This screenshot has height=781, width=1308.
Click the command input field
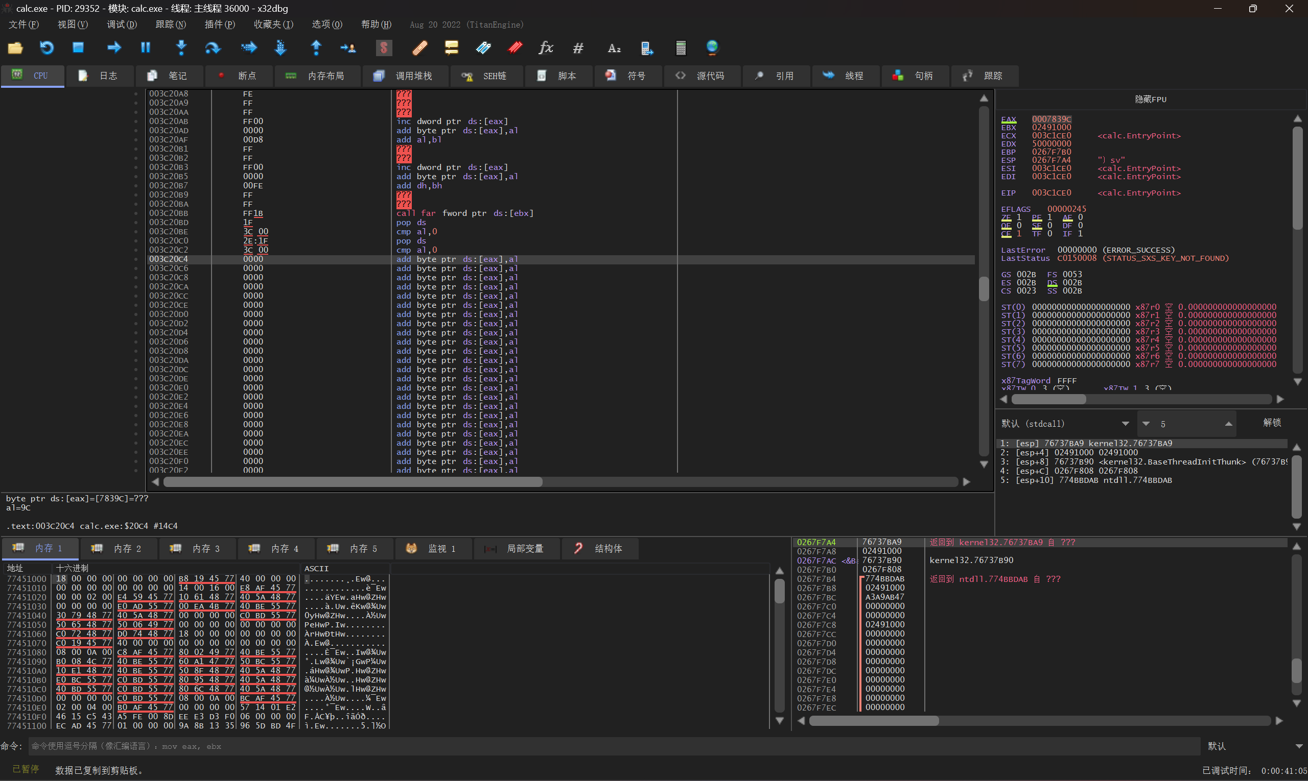[614, 746]
